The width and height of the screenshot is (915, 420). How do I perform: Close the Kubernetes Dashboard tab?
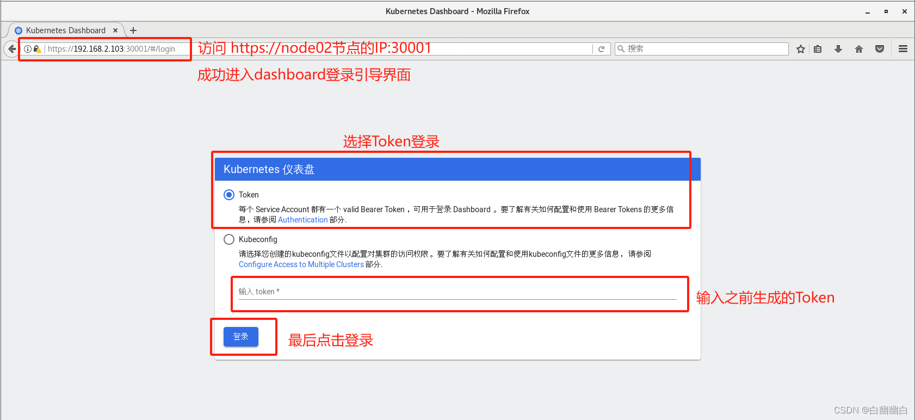pyautogui.click(x=115, y=30)
